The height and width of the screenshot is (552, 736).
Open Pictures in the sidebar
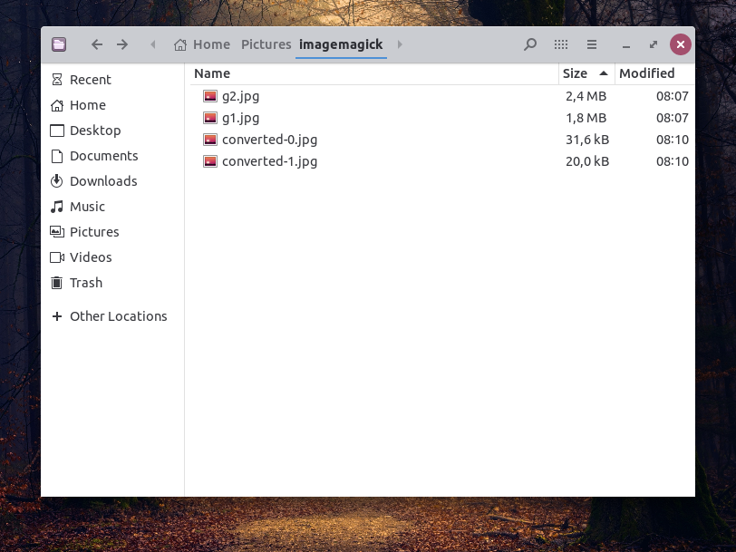click(x=112, y=232)
